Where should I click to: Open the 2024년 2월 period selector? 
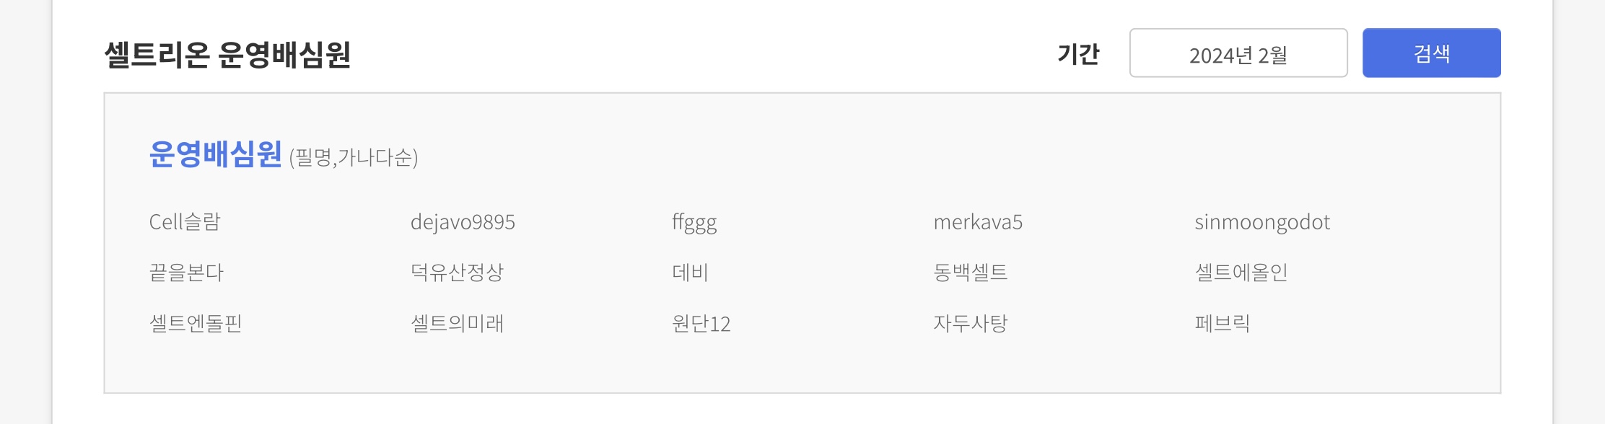[x=1238, y=53]
